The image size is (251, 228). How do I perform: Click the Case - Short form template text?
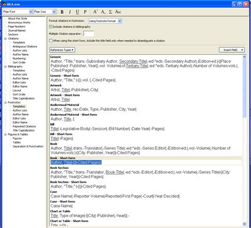coord(61,206)
